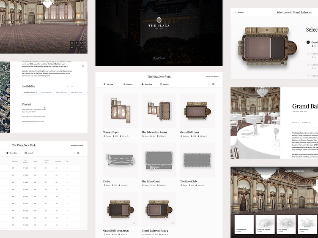Choose the 27th April 2020 date
Viewport: 318px width, 238px height.
pos(47,92)
